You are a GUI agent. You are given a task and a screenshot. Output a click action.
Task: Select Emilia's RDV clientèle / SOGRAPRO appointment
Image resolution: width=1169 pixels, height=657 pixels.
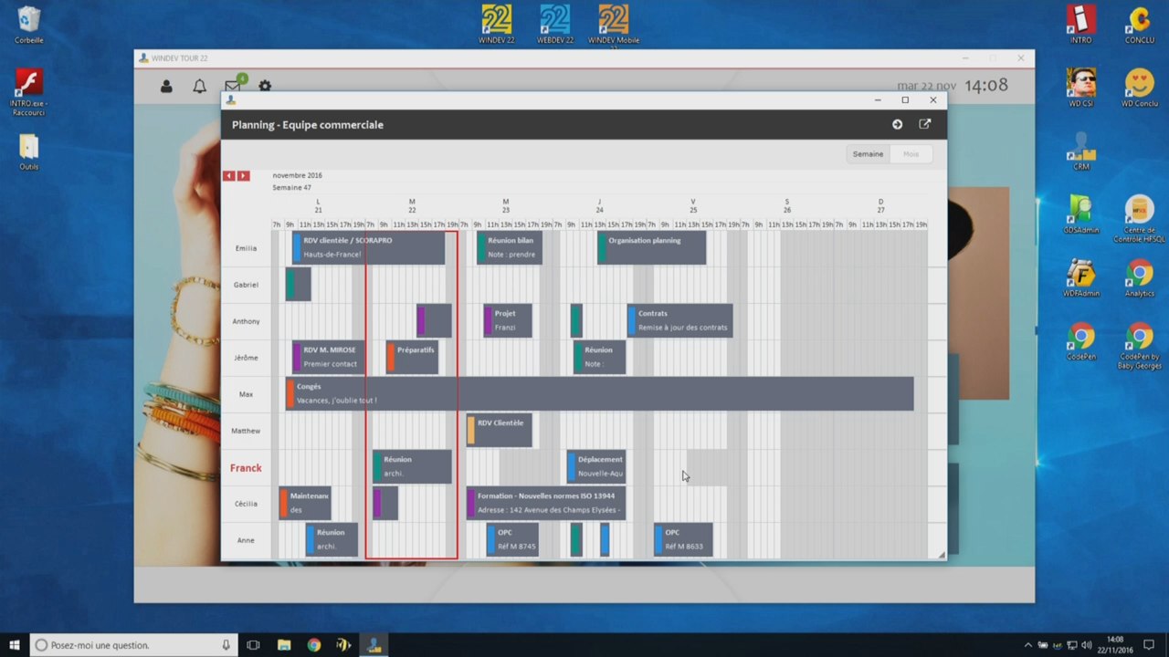tap(368, 247)
